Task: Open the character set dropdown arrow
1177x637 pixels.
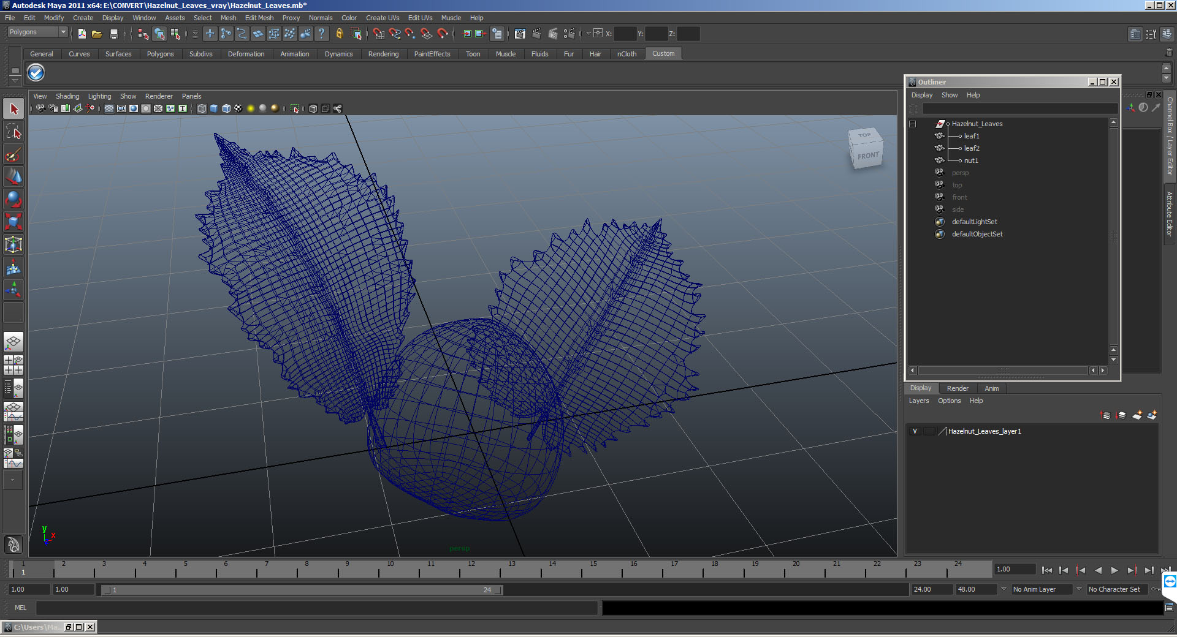Action: tap(1079, 589)
